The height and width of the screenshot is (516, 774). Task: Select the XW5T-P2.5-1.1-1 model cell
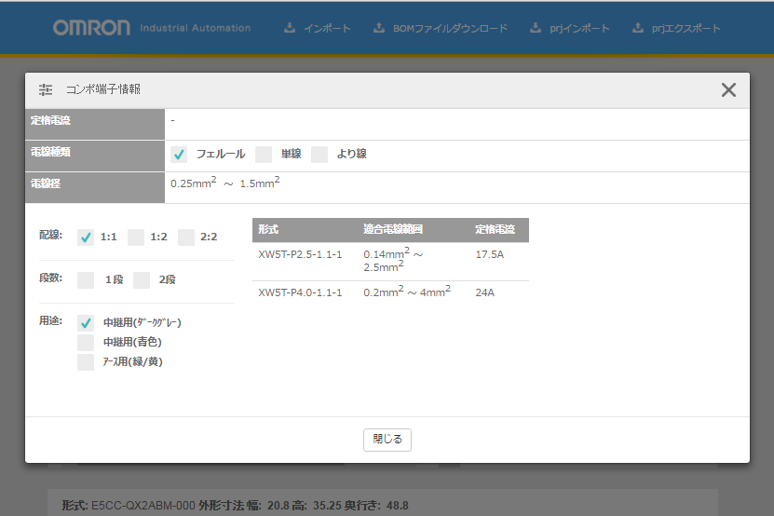click(300, 255)
